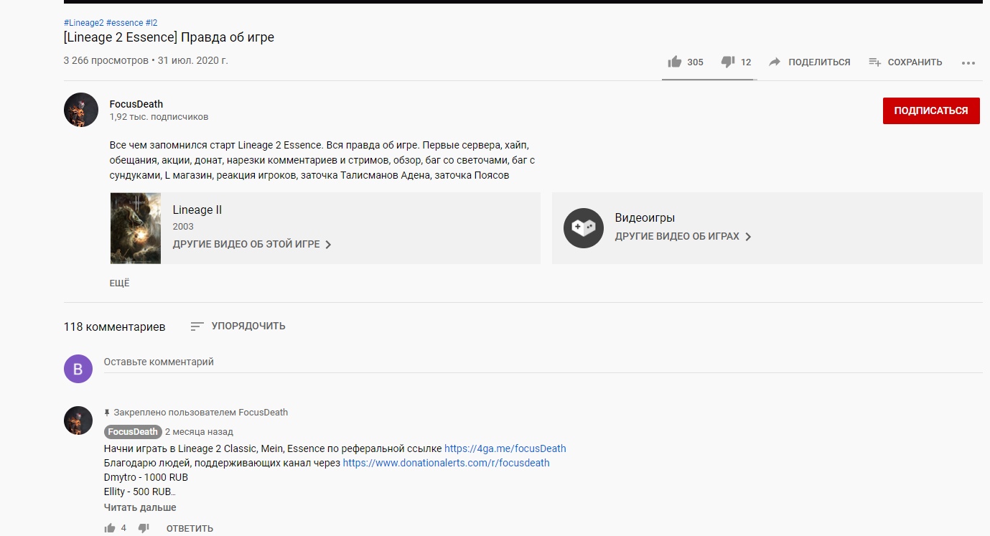Click the '2 месяца назад' comment timestamp
Image resolution: width=990 pixels, height=536 pixels.
(199, 432)
